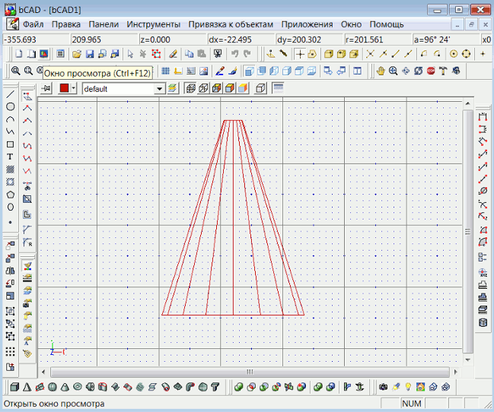The image size is (494, 412).
Task: Click the z=0.000 coordinate field
Action: [x=172, y=40]
